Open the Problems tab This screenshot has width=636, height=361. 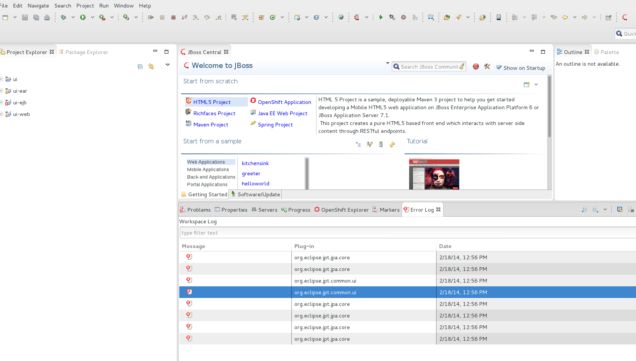195,210
